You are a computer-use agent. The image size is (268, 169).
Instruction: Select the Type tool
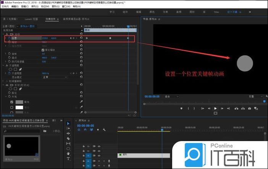coord(68,158)
